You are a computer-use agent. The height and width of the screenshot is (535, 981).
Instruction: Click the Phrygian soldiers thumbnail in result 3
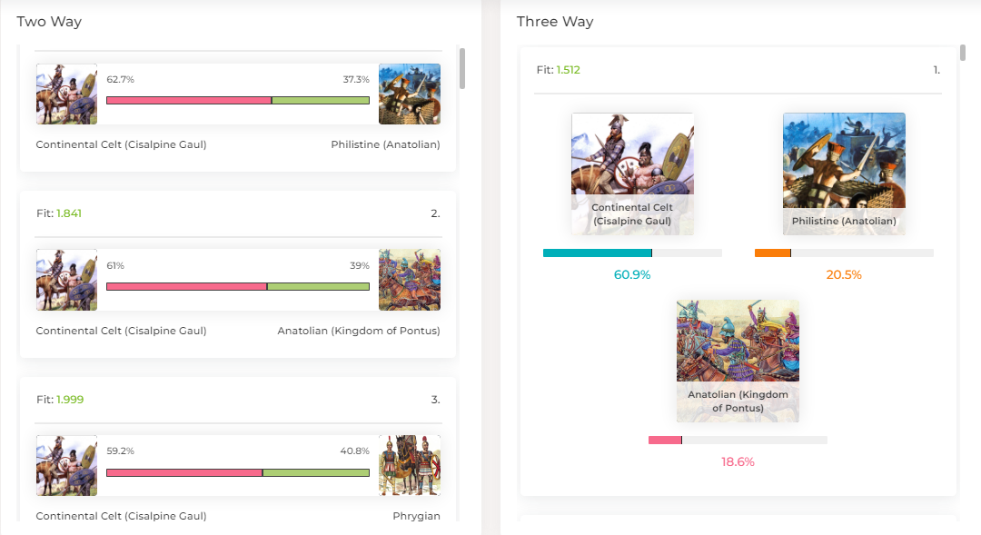(409, 466)
